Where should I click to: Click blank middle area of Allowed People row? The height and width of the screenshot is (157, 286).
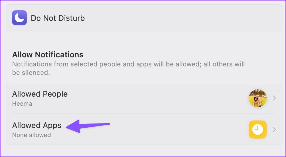click(x=157, y=98)
